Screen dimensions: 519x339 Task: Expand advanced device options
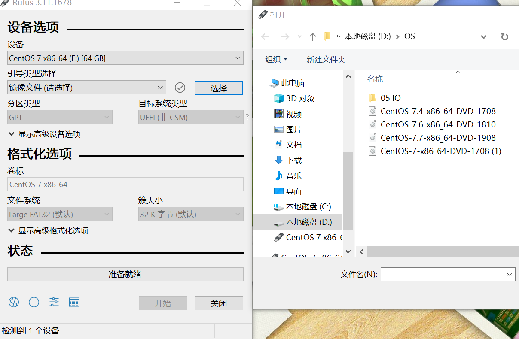coord(44,134)
